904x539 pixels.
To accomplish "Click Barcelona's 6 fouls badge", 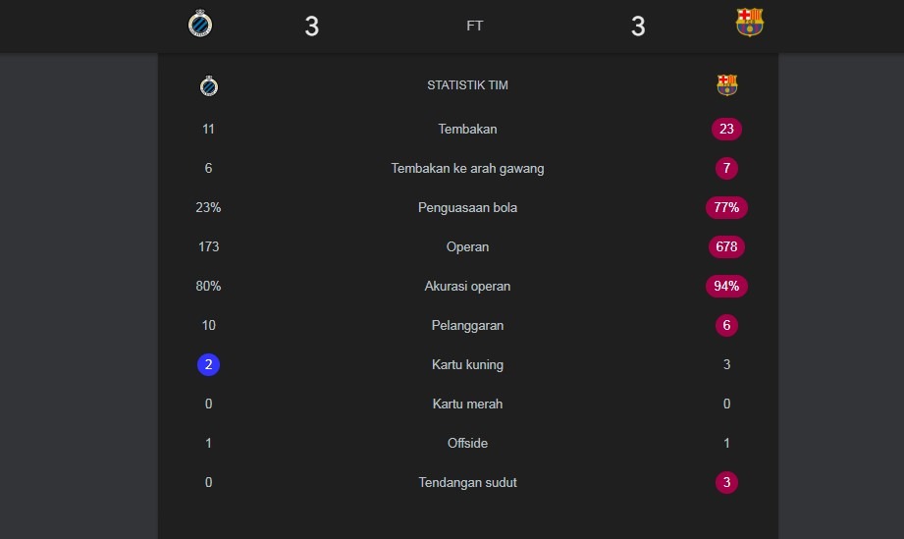I will [726, 325].
